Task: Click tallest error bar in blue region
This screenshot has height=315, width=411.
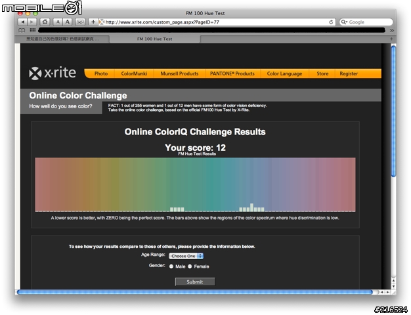Action: [251, 207]
